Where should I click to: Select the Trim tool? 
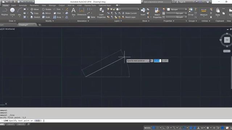click(x=57, y=9)
